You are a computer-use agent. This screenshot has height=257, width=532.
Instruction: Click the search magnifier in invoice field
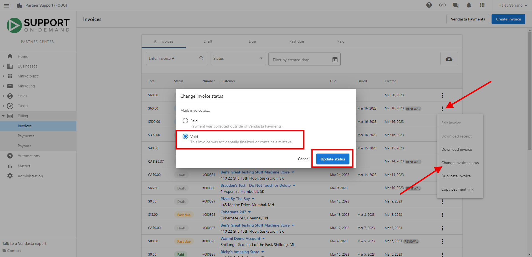point(201,58)
